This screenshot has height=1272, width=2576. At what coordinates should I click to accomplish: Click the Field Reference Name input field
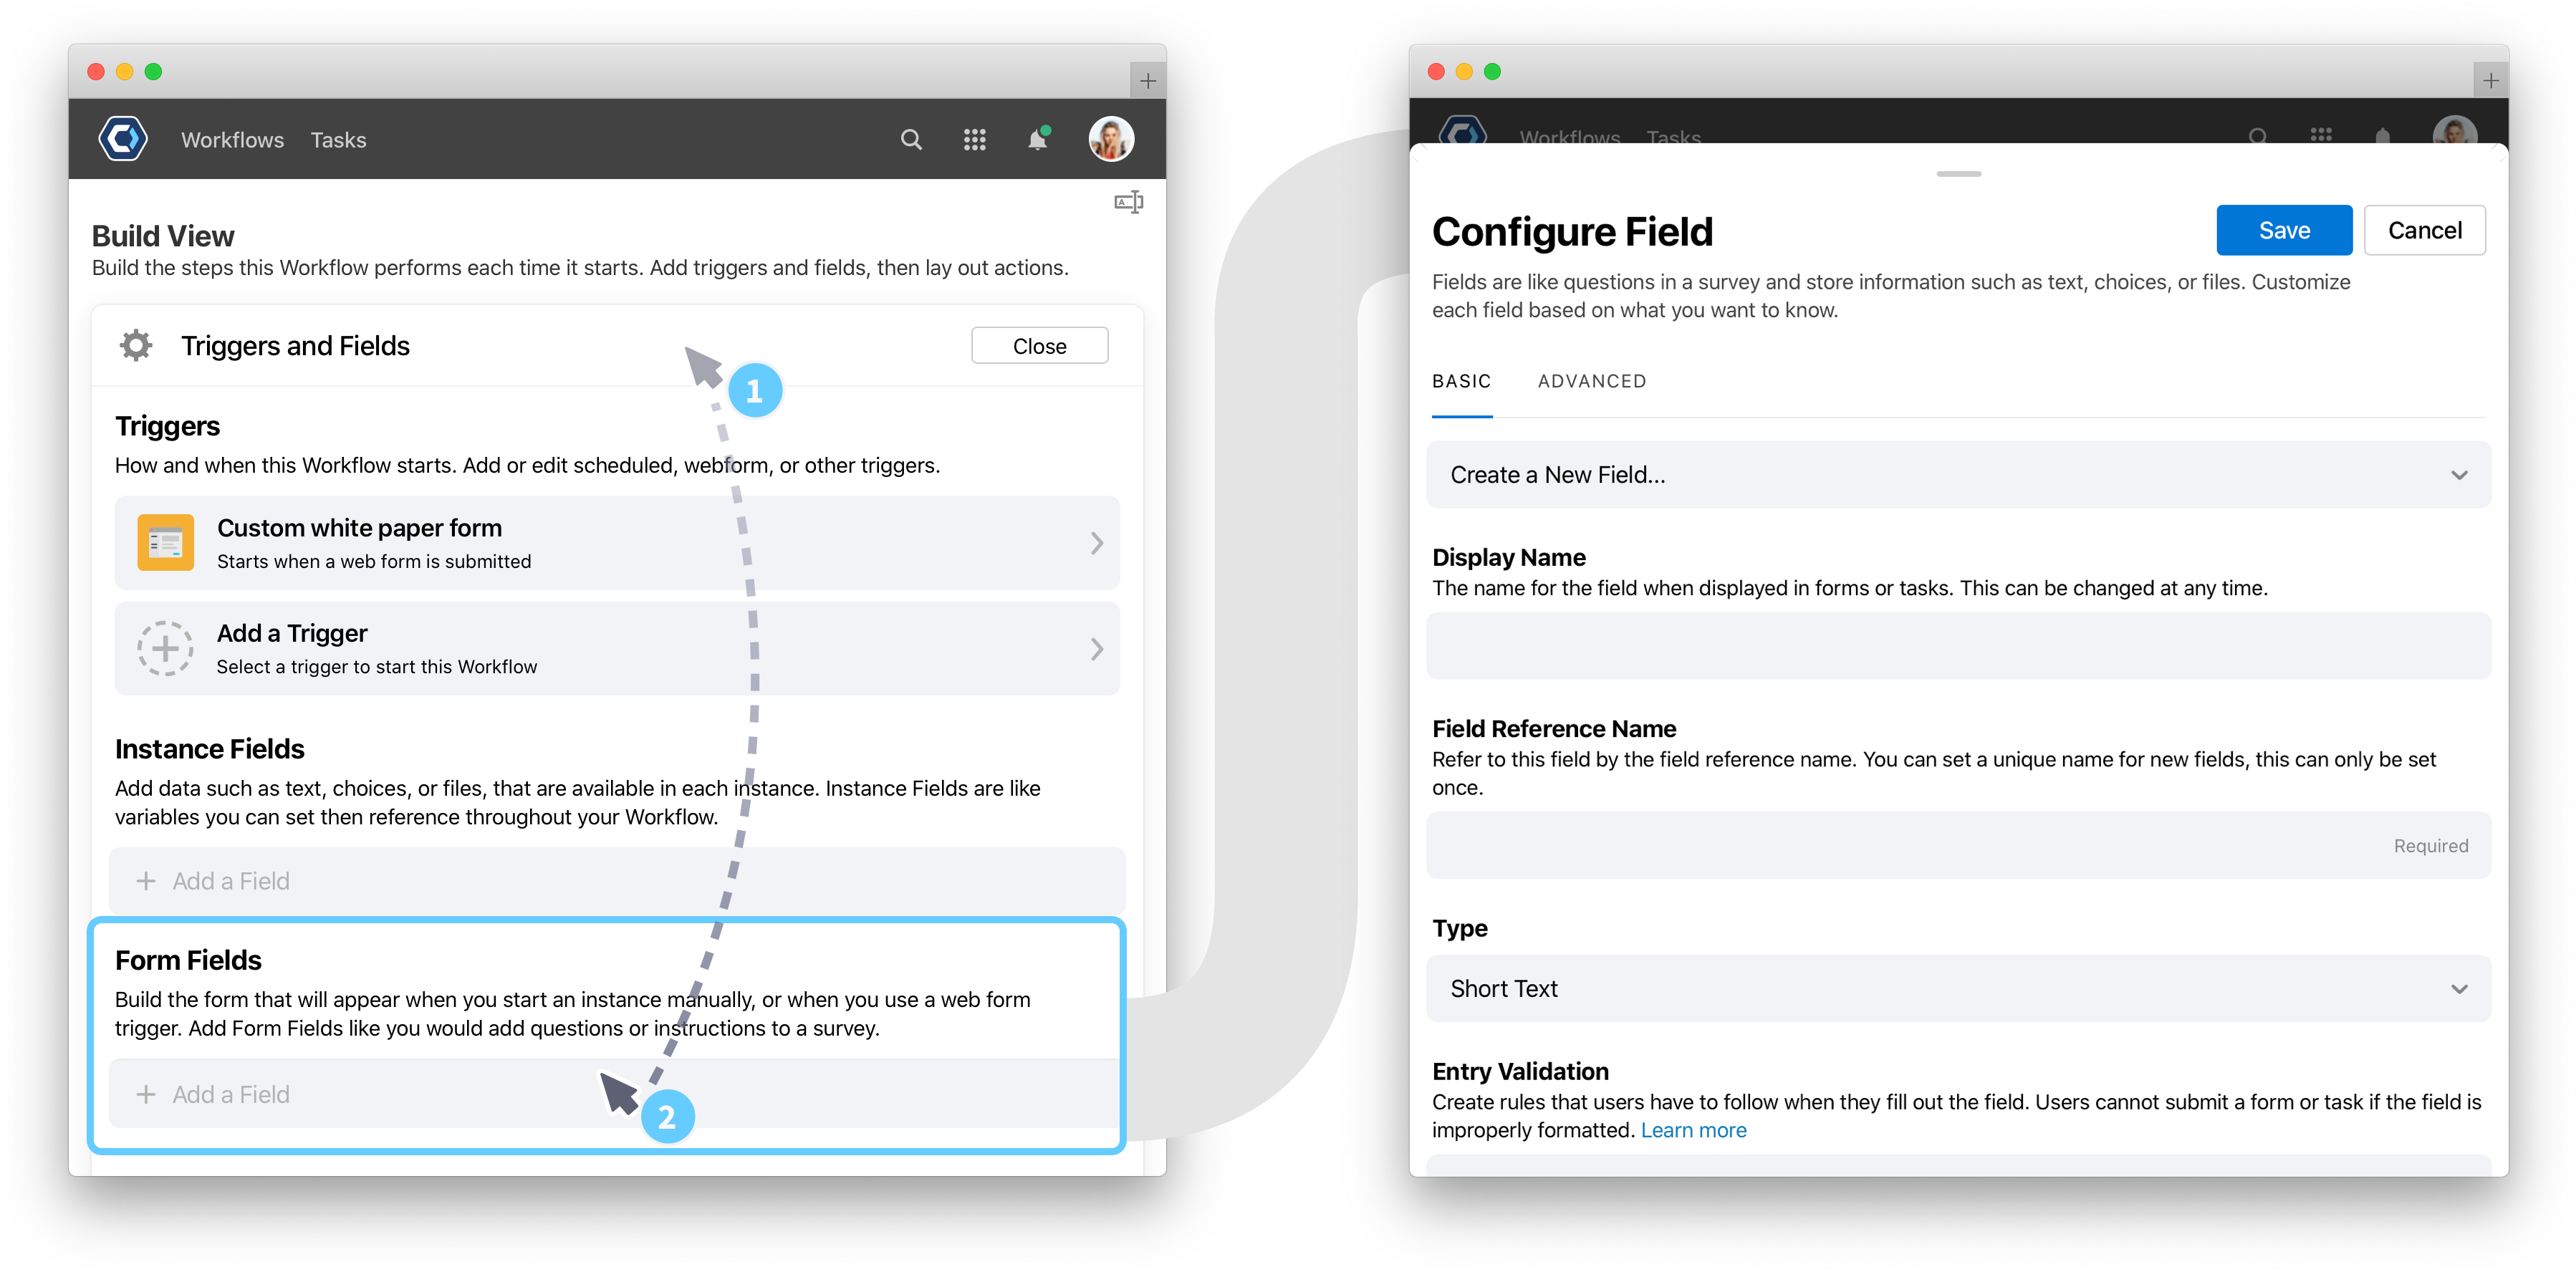(x=1956, y=848)
